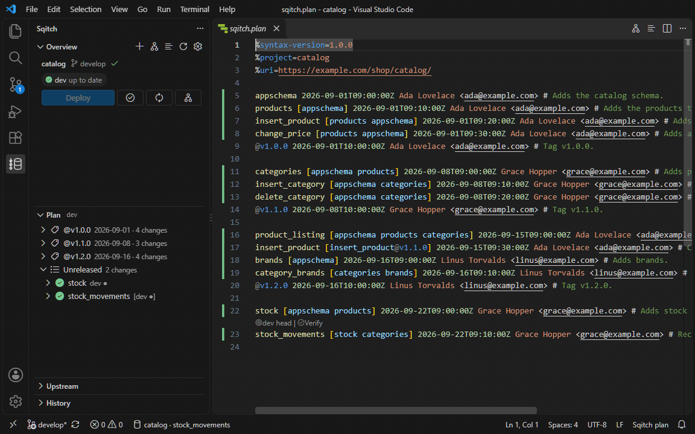This screenshot has width=695, height=434.
Task: Click the dev up to date status chip
Action: [x=74, y=80]
